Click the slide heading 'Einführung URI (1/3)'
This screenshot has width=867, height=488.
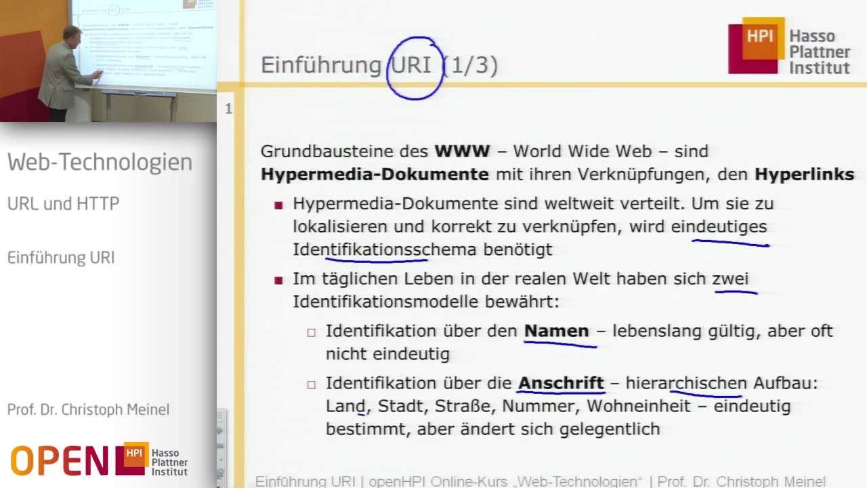click(379, 65)
